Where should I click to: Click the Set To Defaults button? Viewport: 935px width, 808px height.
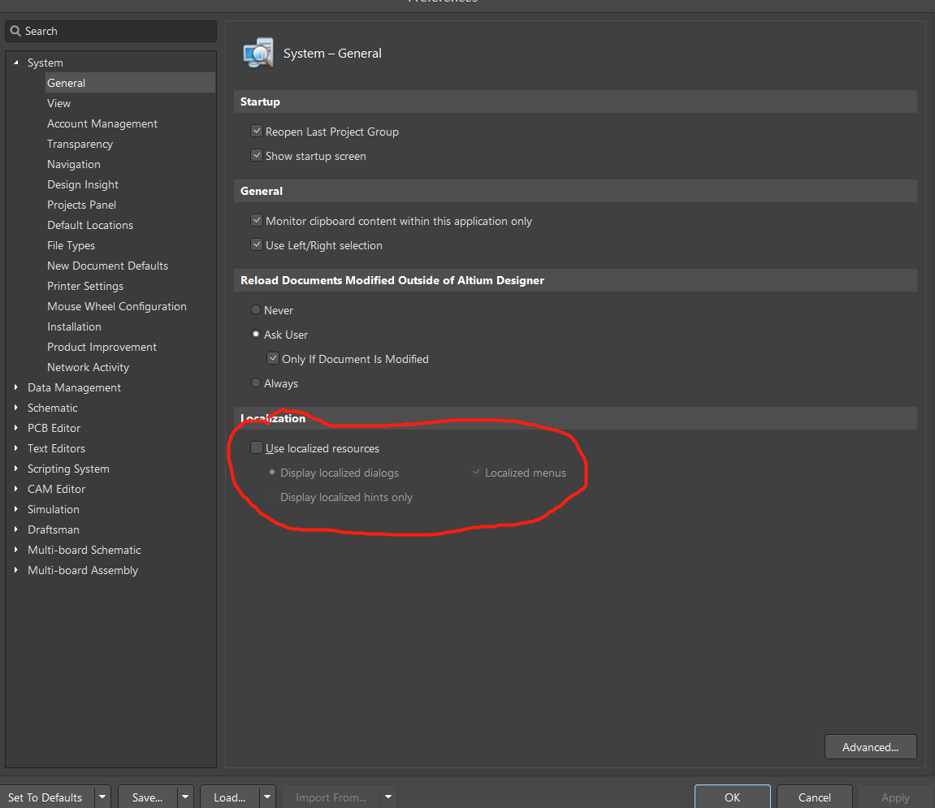[x=45, y=797]
